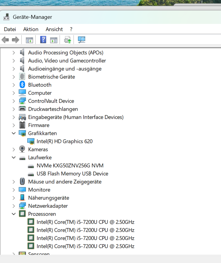Viewport: 221px width, 263px height.
Task: Open the Ansicht menu
Action: [54, 29]
